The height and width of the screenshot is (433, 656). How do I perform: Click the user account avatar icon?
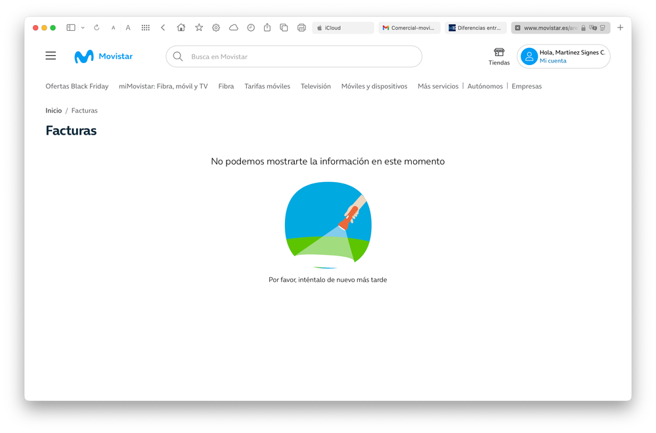[529, 57]
